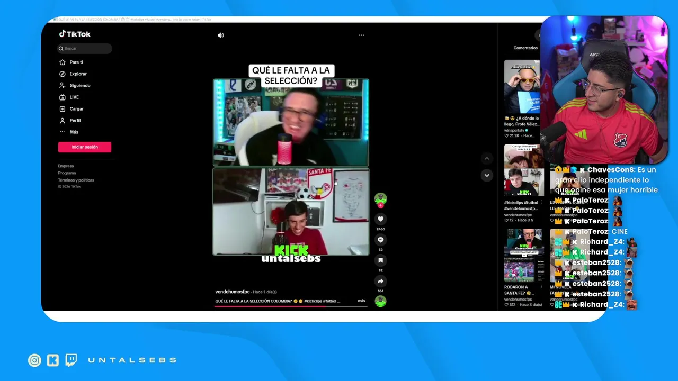
Task: Go to the previous video with up chevron
Action: pyautogui.click(x=487, y=158)
